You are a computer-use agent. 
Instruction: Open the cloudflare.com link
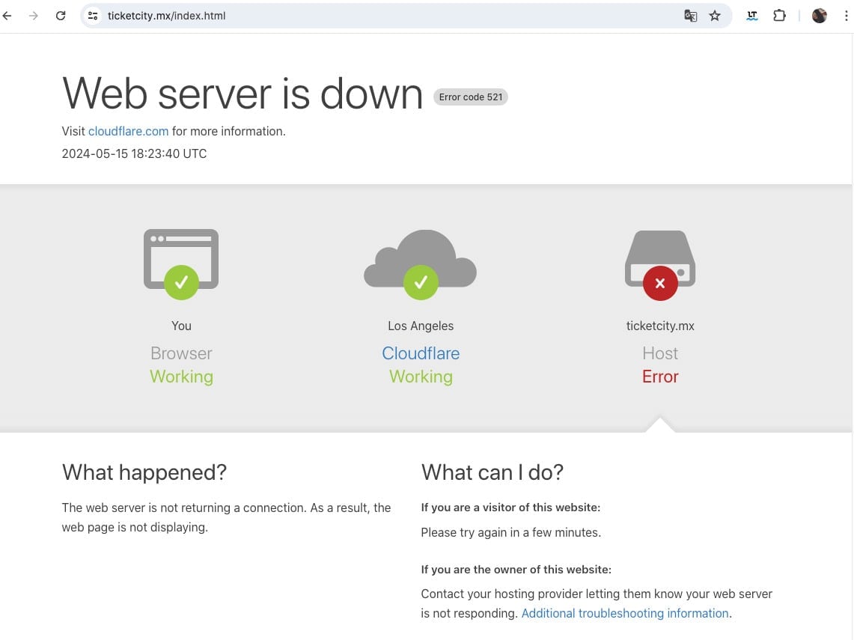[x=128, y=131]
